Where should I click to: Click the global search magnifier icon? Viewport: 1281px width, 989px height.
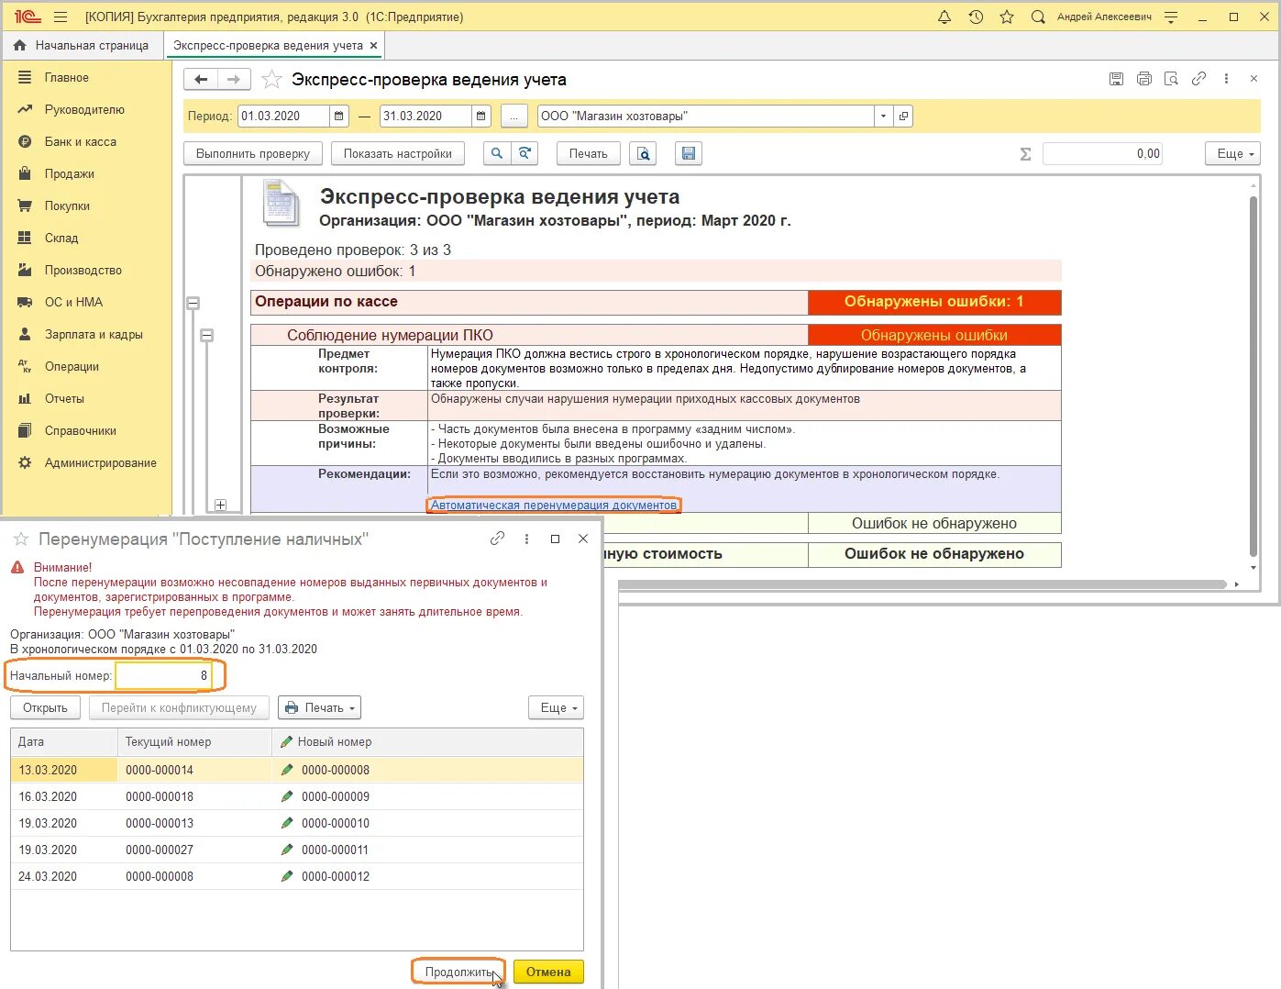click(x=1038, y=17)
